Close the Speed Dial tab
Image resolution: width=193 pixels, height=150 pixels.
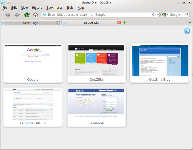click(x=119, y=23)
